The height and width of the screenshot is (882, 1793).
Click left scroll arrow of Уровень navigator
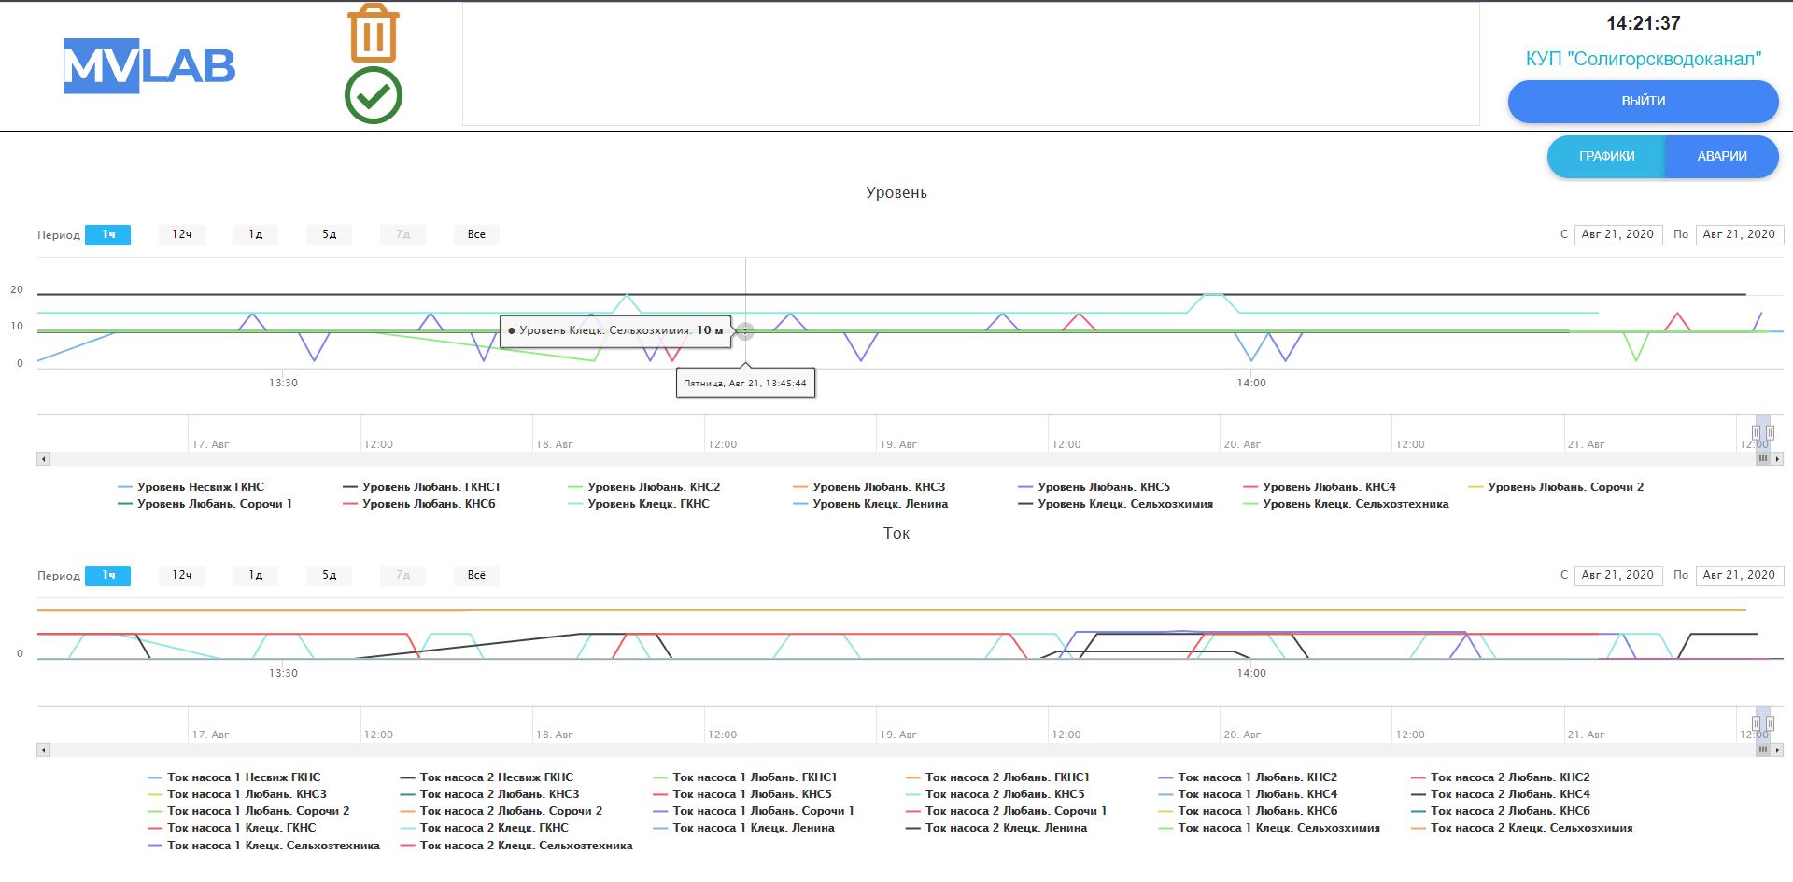[x=43, y=459]
